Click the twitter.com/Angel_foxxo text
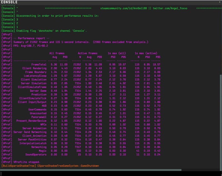 [x=170, y=8]
